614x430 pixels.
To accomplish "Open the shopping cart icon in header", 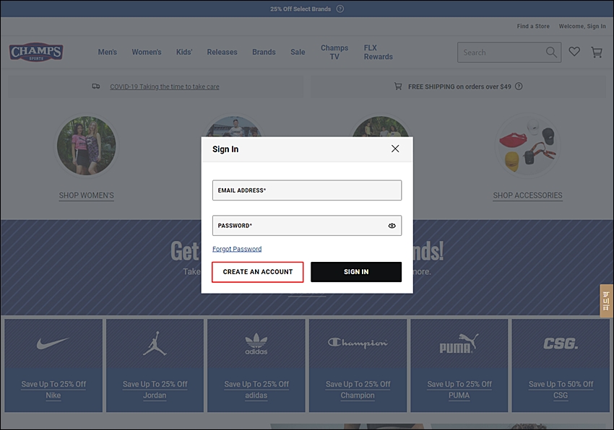I will [597, 52].
